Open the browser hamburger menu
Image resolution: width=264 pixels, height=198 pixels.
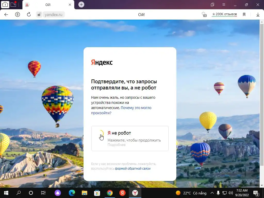224,5
